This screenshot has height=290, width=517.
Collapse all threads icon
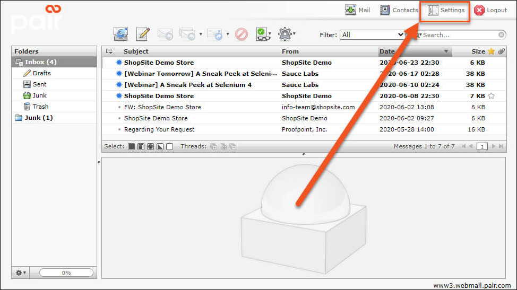[233, 146]
